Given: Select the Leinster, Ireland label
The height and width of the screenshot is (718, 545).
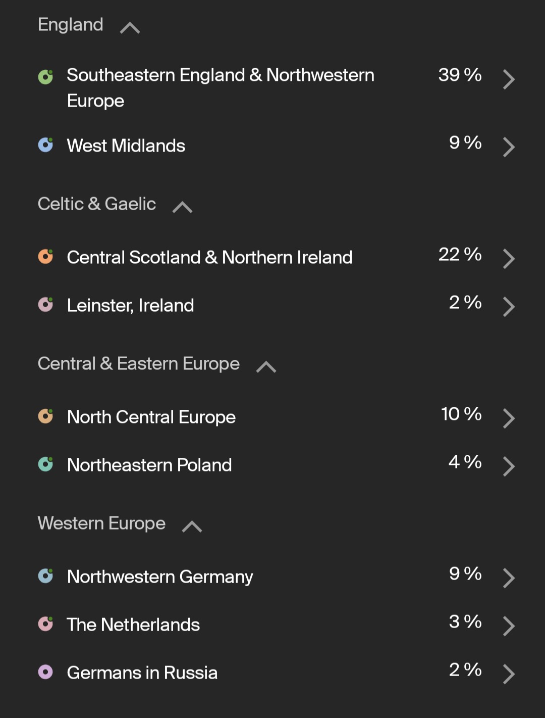Looking at the screenshot, I should click(x=131, y=305).
